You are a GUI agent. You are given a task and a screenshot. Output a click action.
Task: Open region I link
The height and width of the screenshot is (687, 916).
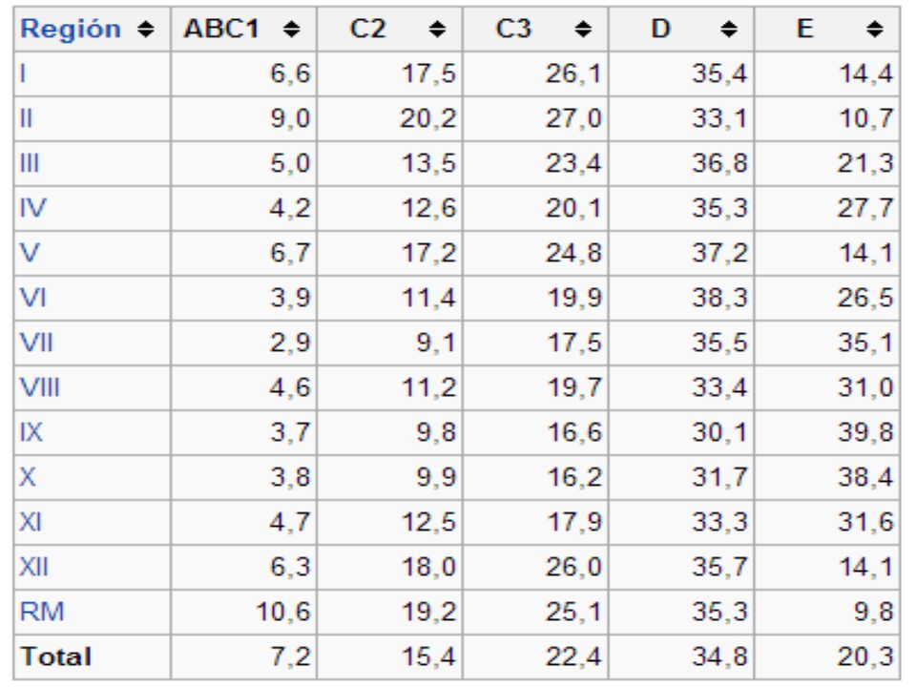click(23, 73)
